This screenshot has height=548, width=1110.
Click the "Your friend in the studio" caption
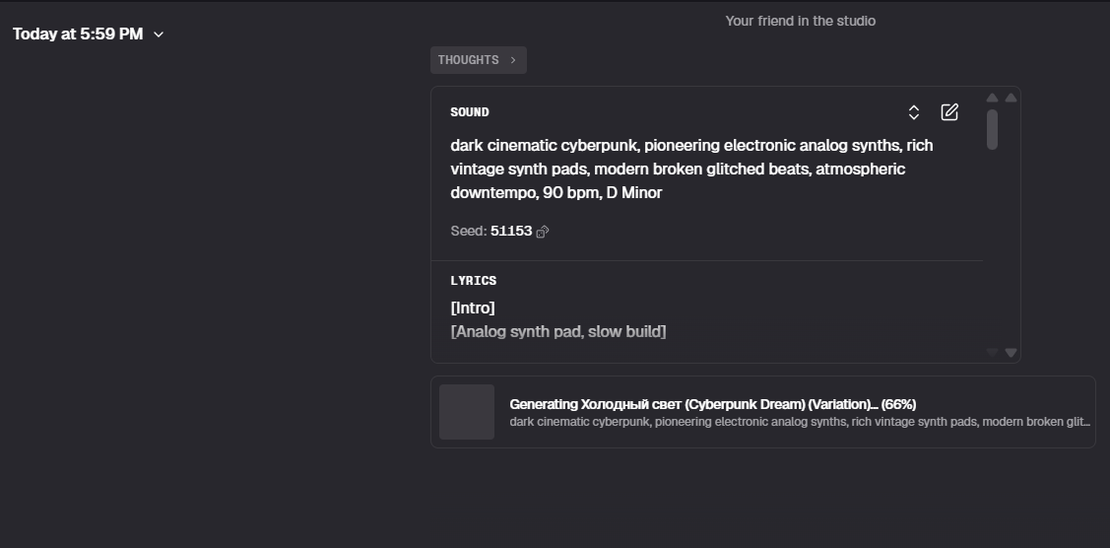800,21
